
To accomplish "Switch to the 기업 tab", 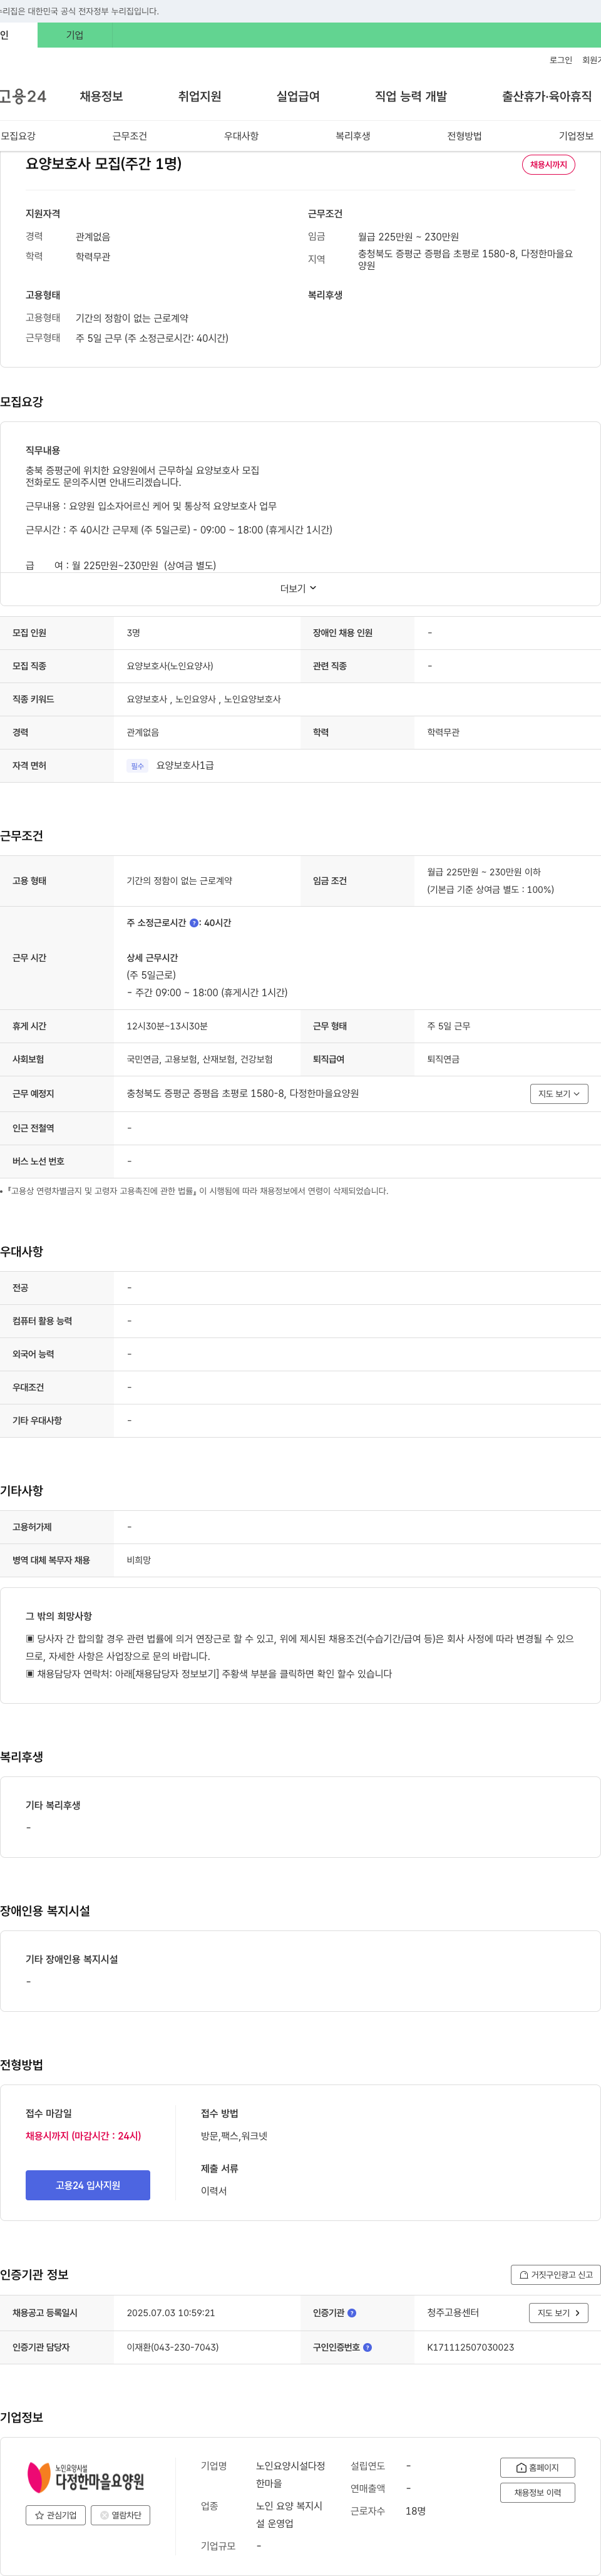I will pyautogui.click(x=75, y=35).
